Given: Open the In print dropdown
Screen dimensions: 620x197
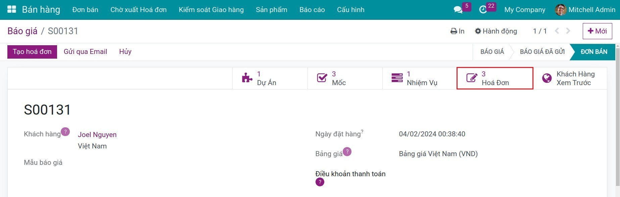Looking at the screenshot, I should tap(457, 31).
